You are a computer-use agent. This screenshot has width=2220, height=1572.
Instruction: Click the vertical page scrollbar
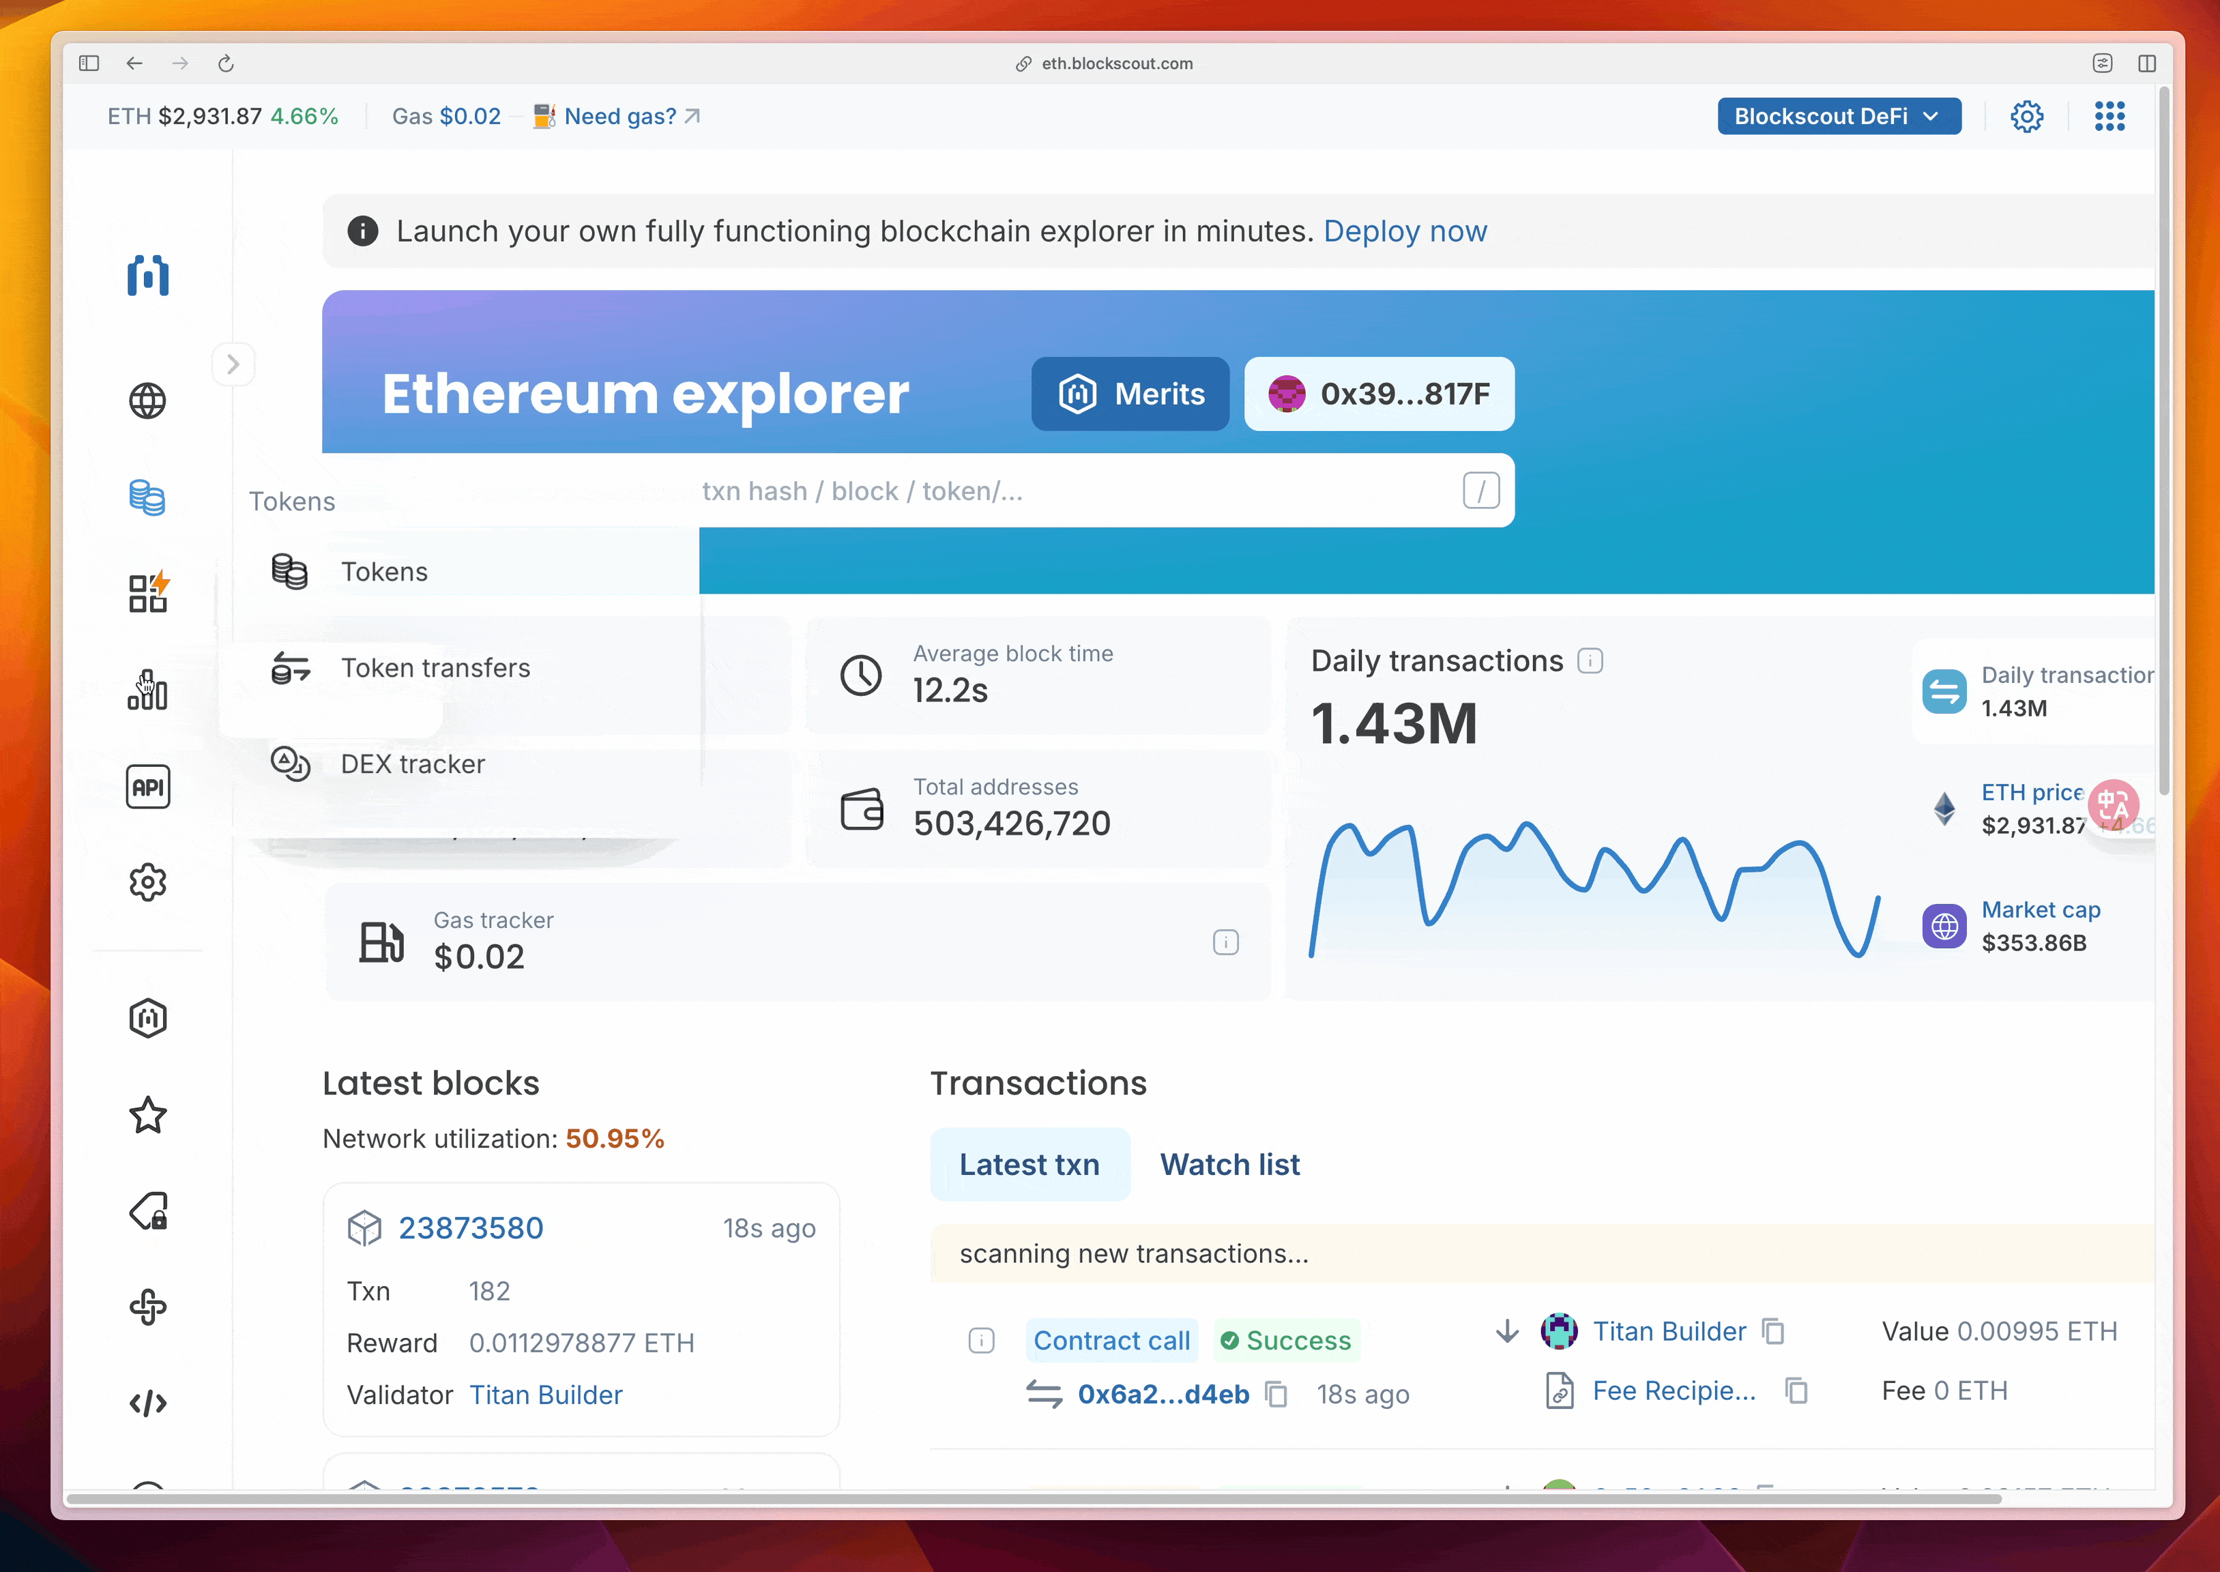pos(2164,441)
